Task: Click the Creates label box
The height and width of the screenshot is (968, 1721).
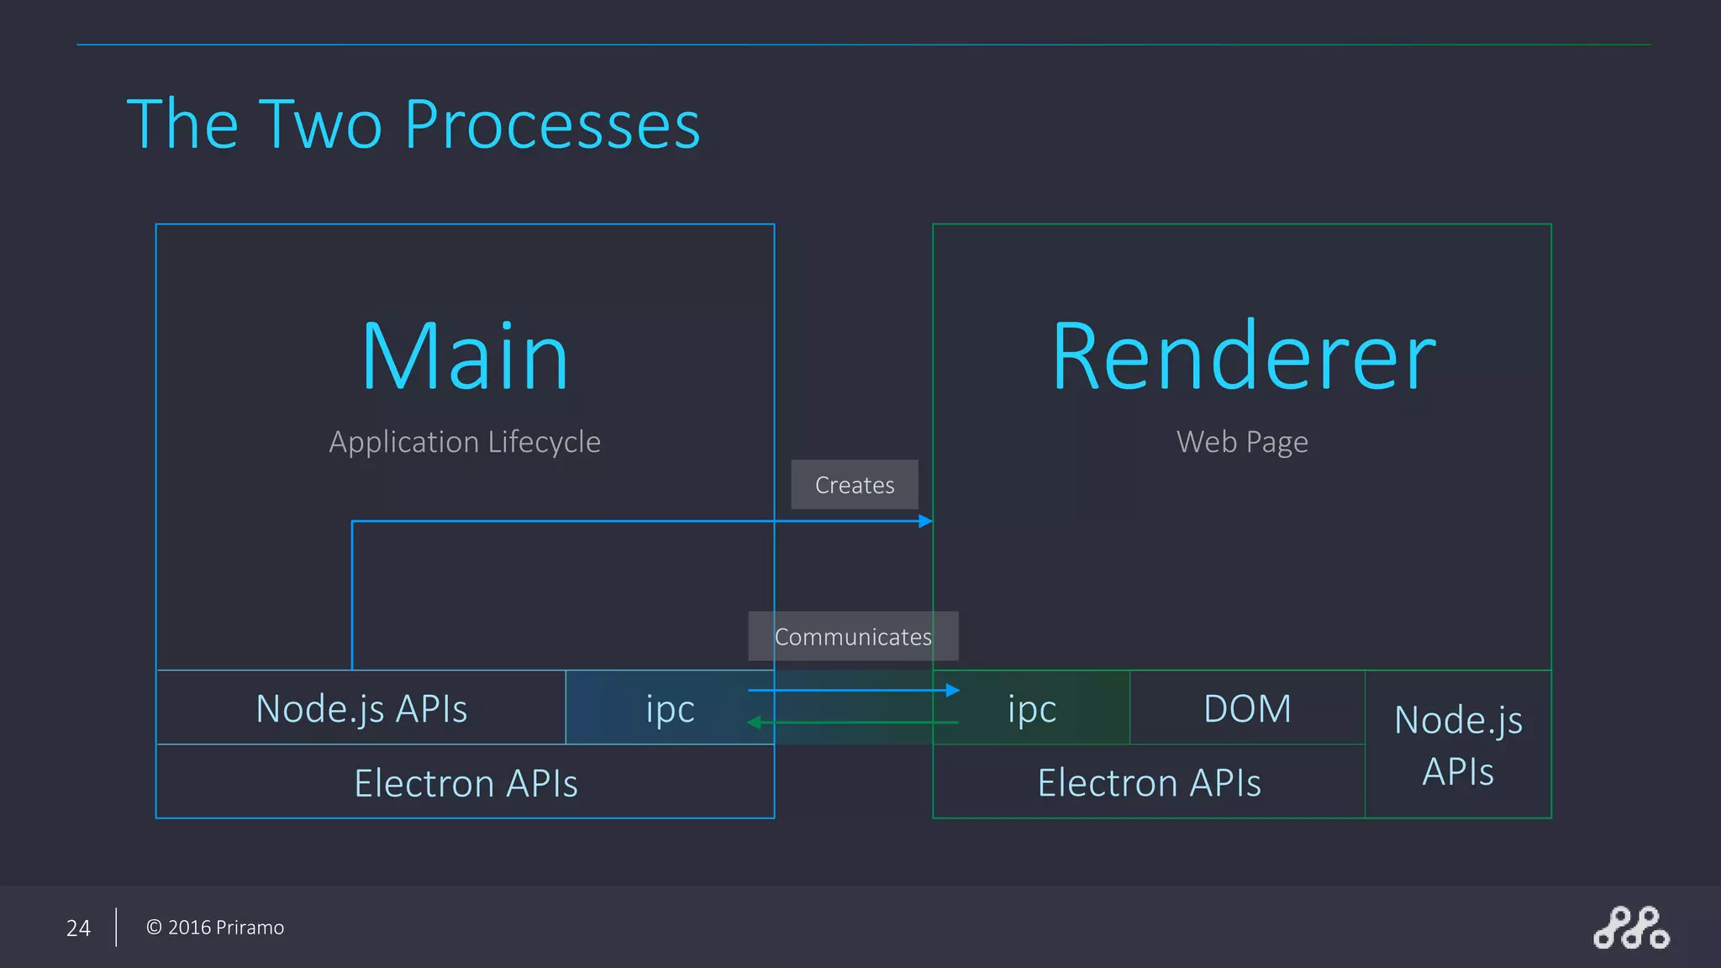Action: pyautogui.click(x=854, y=485)
